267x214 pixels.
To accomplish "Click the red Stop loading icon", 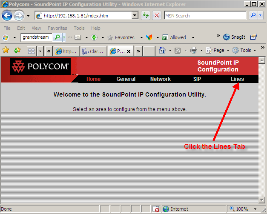I will click(156, 16).
